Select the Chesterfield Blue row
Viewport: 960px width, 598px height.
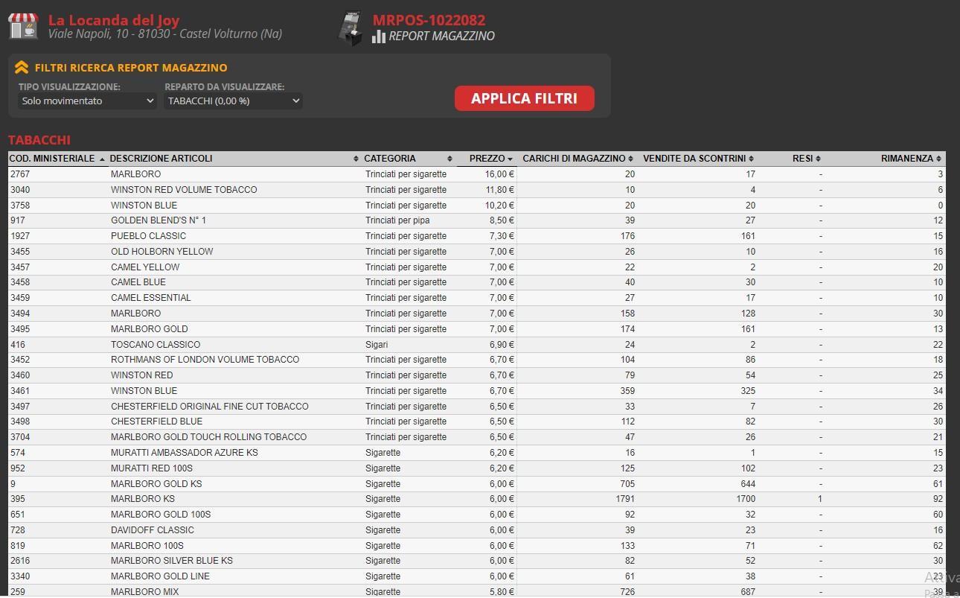click(476, 422)
